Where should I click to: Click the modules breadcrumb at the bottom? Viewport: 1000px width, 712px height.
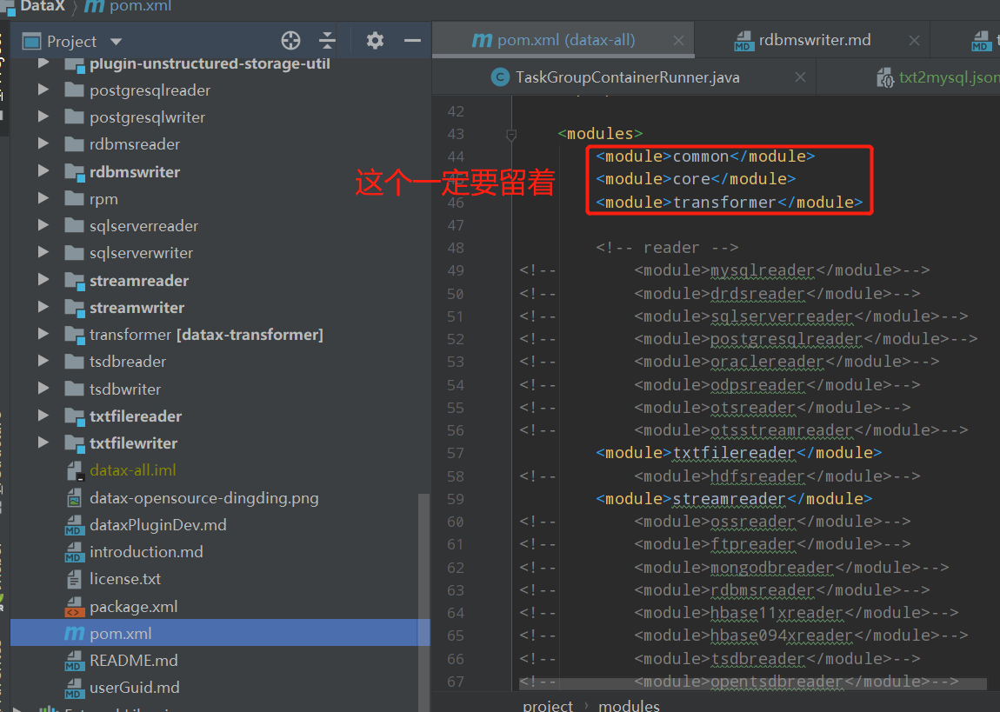pos(629,705)
